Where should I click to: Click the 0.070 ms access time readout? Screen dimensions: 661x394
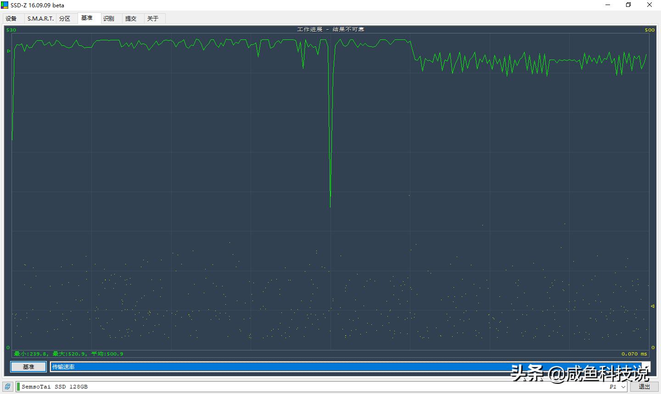634,354
